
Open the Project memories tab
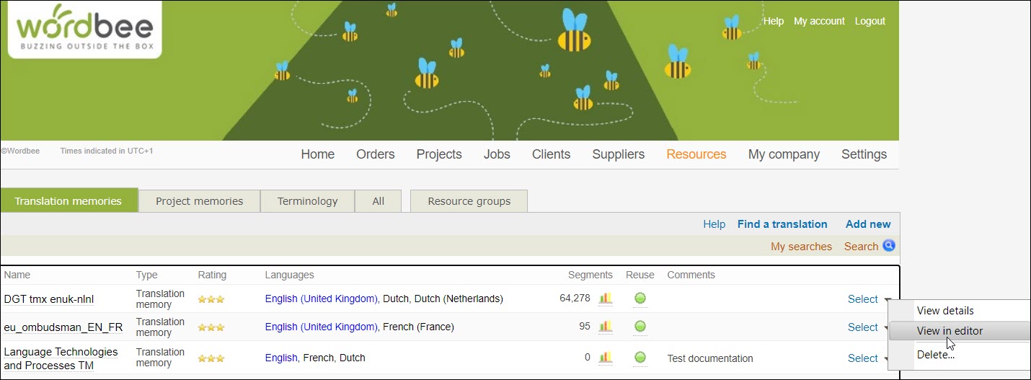(199, 201)
